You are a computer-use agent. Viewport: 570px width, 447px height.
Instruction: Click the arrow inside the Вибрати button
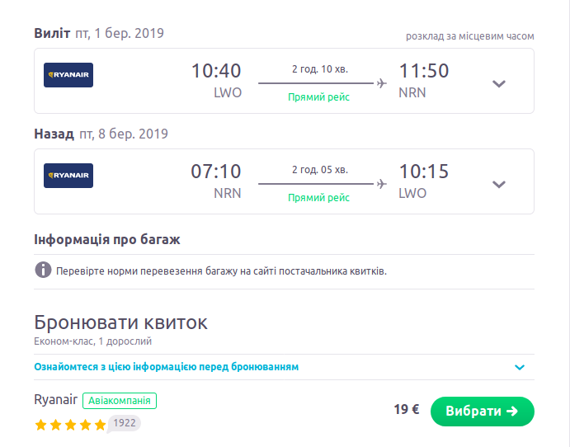[512, 411]
